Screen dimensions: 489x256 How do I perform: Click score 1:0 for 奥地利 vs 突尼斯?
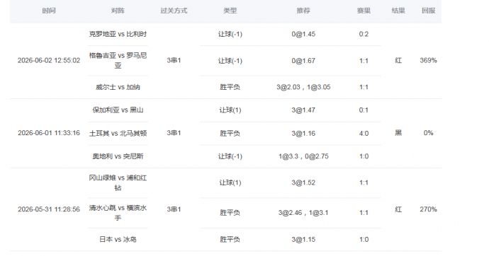[x=364, y=156]
